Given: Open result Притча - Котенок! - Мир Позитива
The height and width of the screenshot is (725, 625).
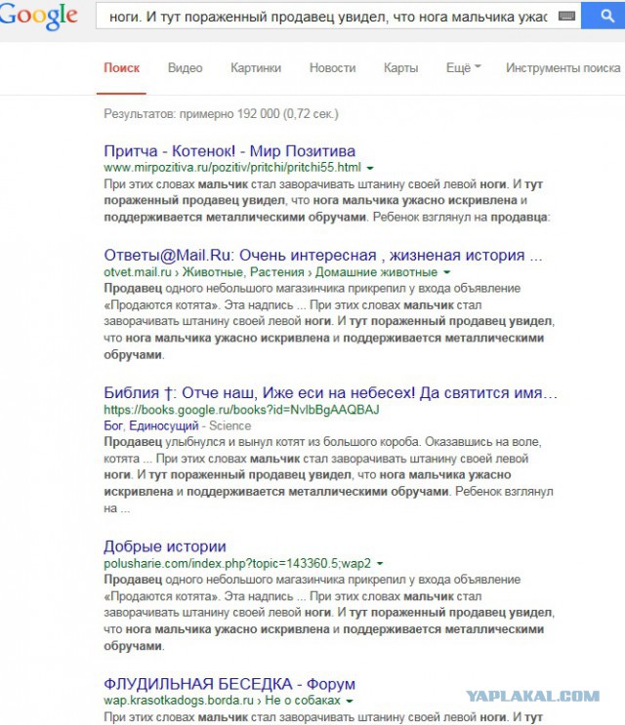Looking at the screenshot, I should click(229, 150).
